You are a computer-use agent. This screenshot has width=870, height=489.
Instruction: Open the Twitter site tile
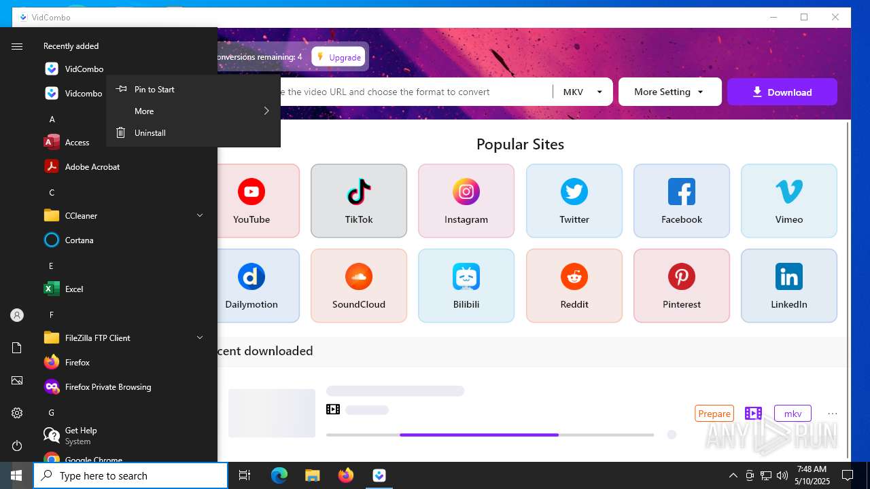pos(574,201)
